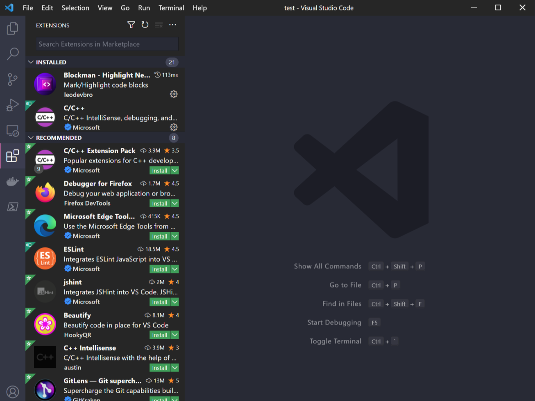Open install dropdown for C++ Intellisense
535x401 pixels.
click(x=175, y=368)
